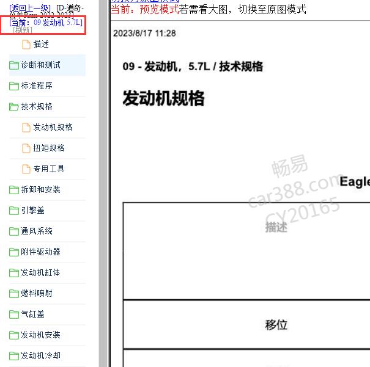Expand the 气缸盖 tree folder

pos(32,314)
